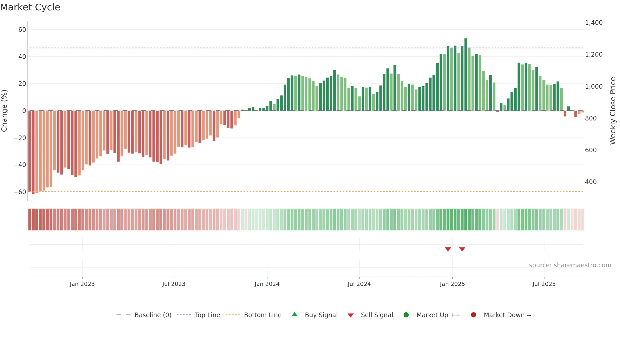The width and height of the screenshot is (620, 349).
Task: Click the 60 left axis value
Action: 22,30
